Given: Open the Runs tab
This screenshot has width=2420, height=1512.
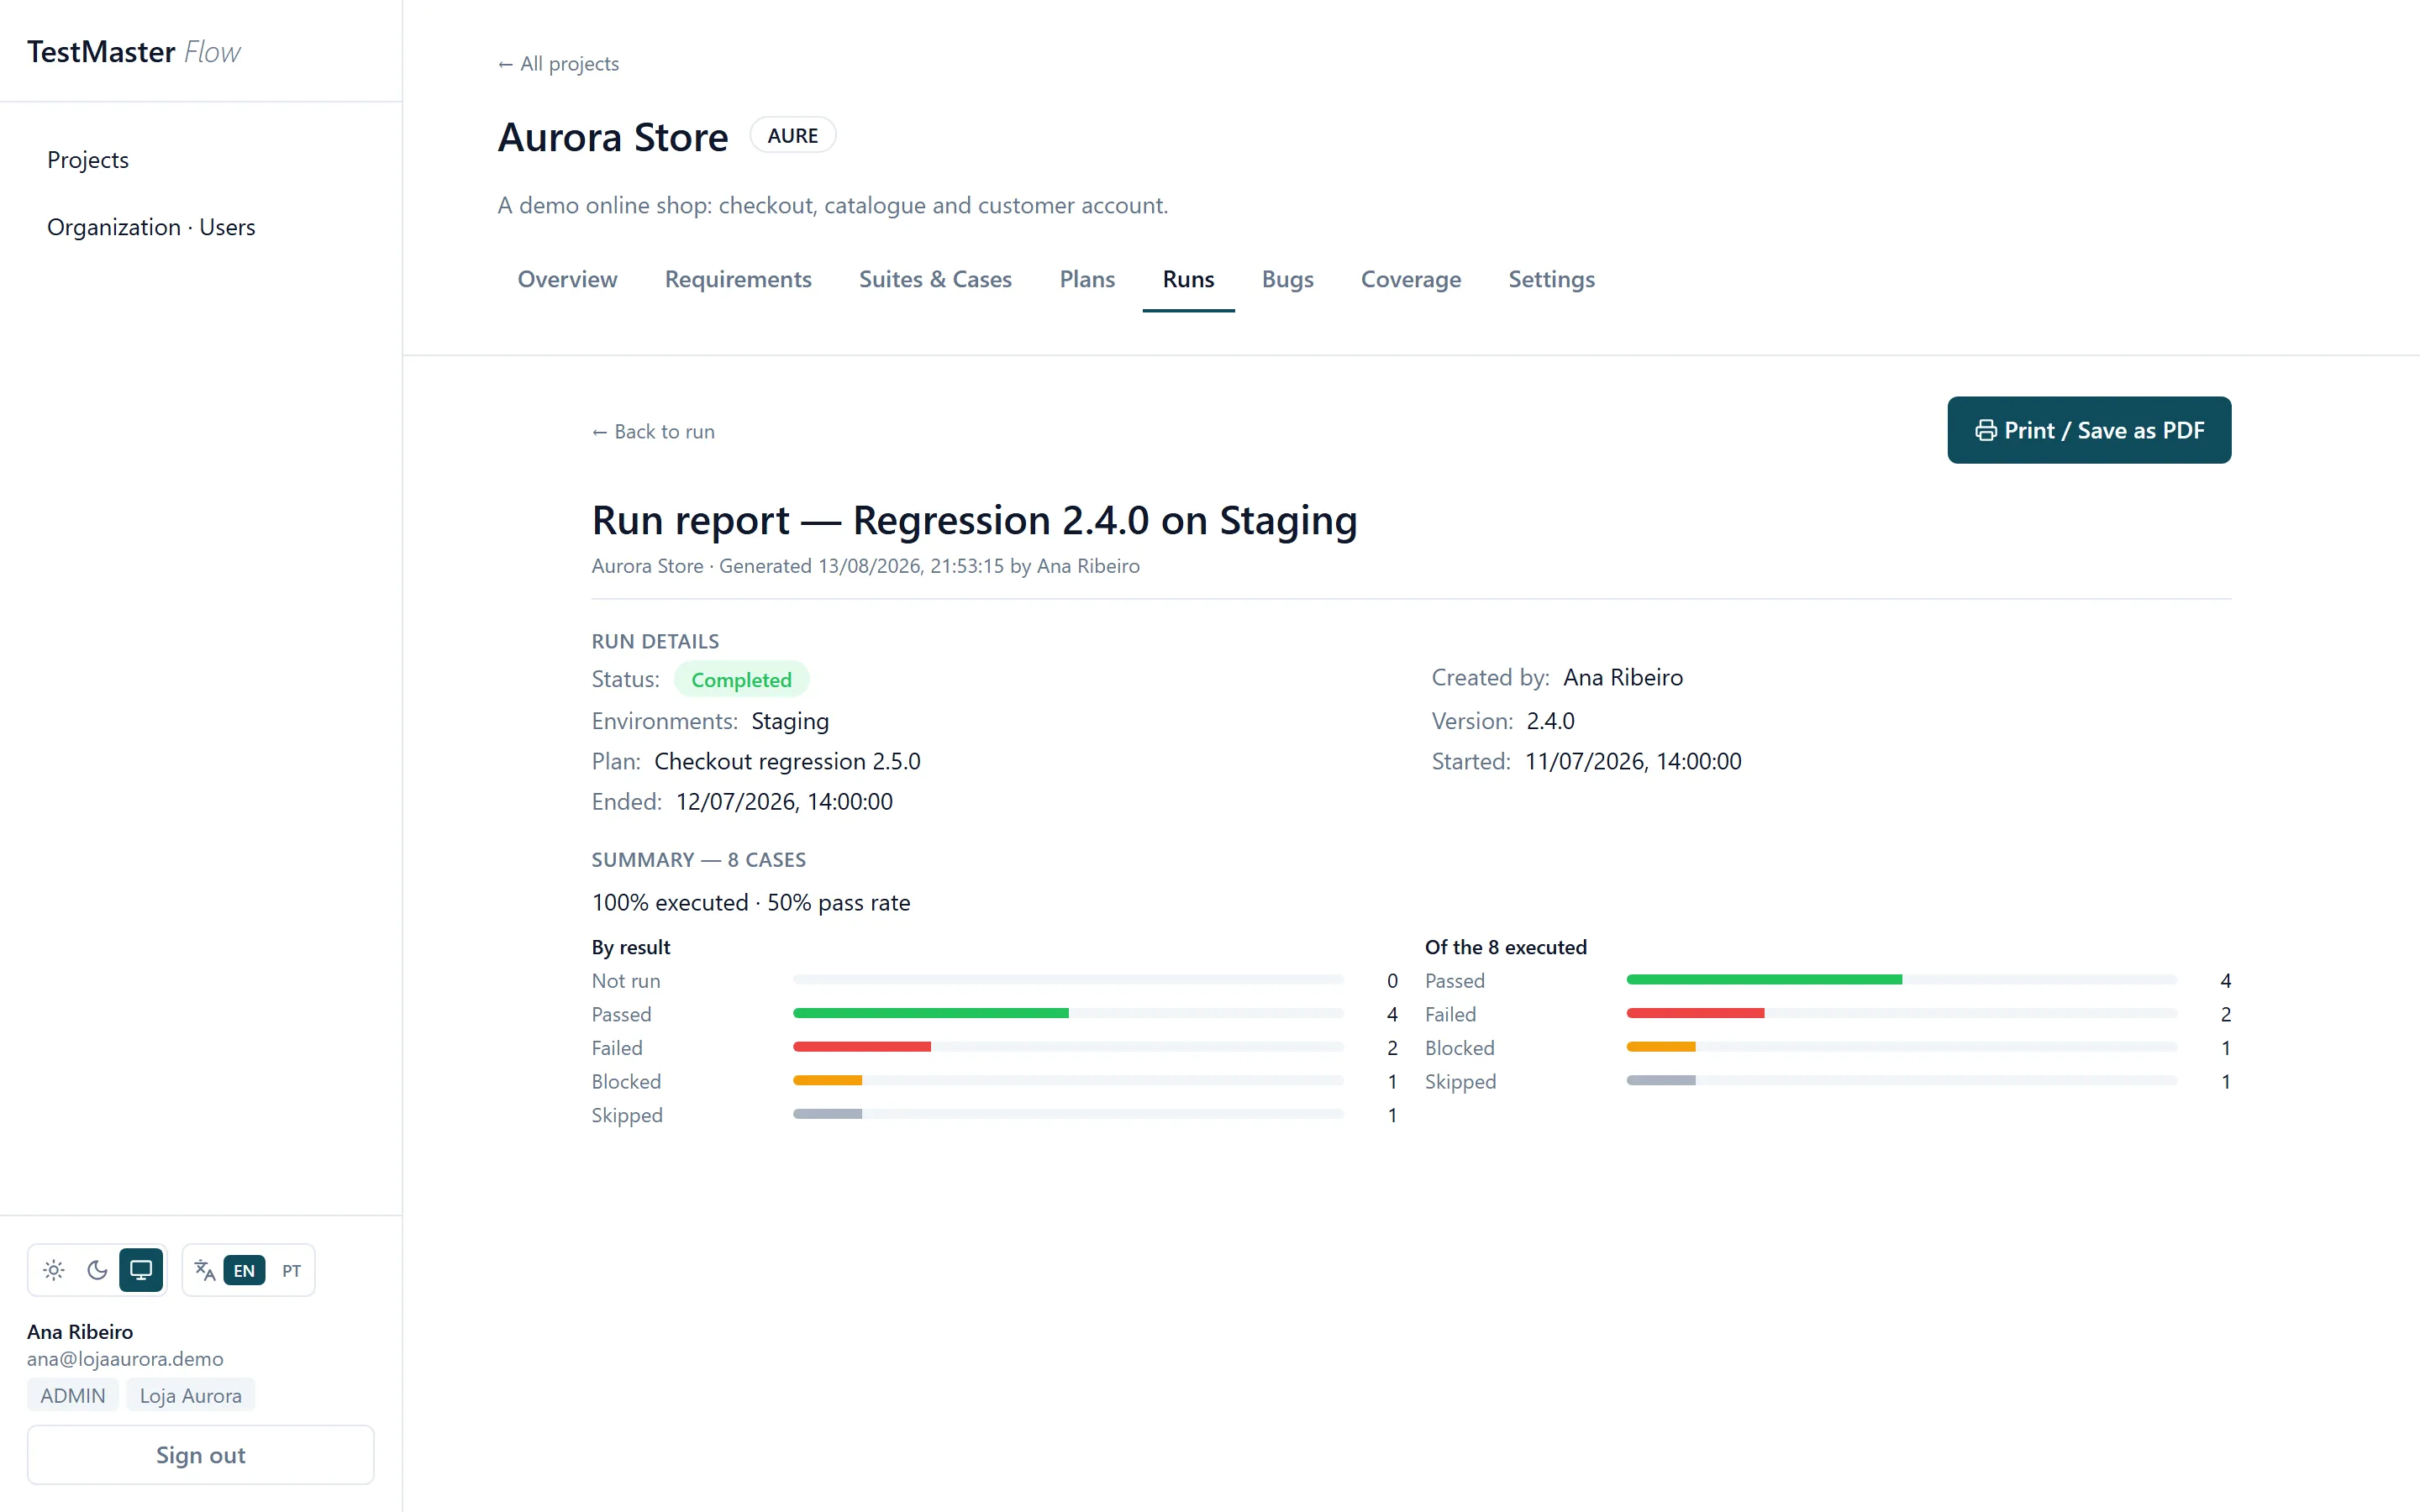Looking at the screenshot, I should 1188,279.
